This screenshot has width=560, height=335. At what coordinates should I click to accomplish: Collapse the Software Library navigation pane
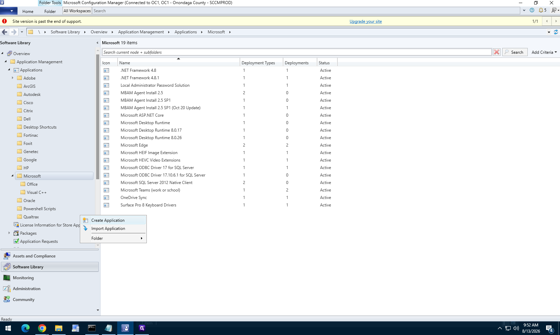pyautogui.click(x=98, y=43)
